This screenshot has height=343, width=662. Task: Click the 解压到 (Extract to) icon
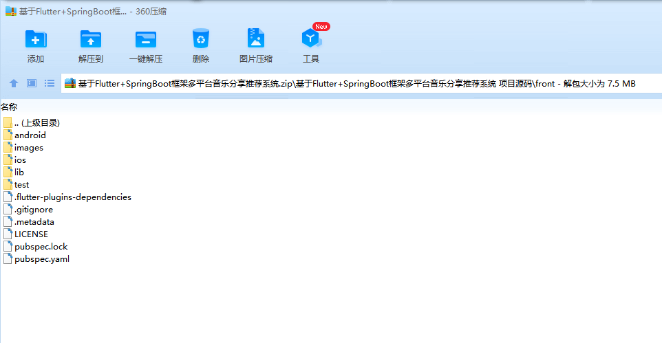[x=91, y=39]
